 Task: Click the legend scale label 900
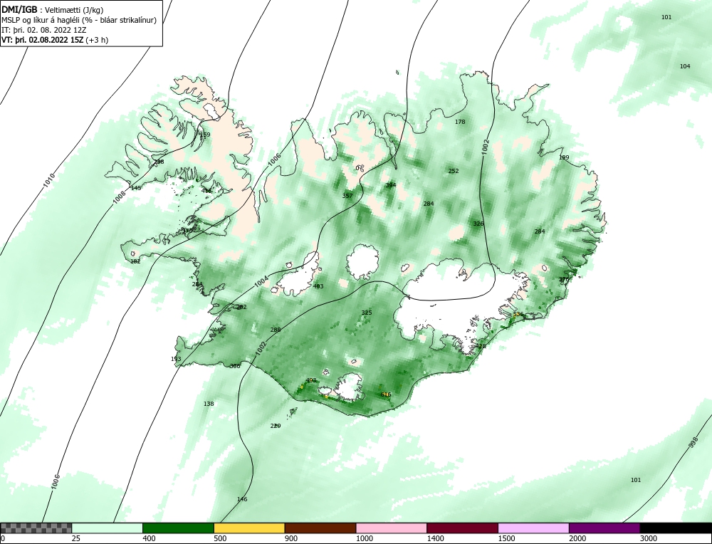[290, 538]
